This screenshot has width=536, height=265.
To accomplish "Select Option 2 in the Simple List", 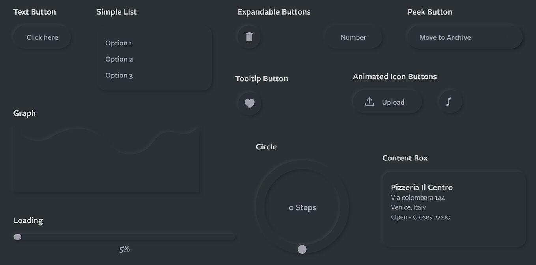I will 119,59.
